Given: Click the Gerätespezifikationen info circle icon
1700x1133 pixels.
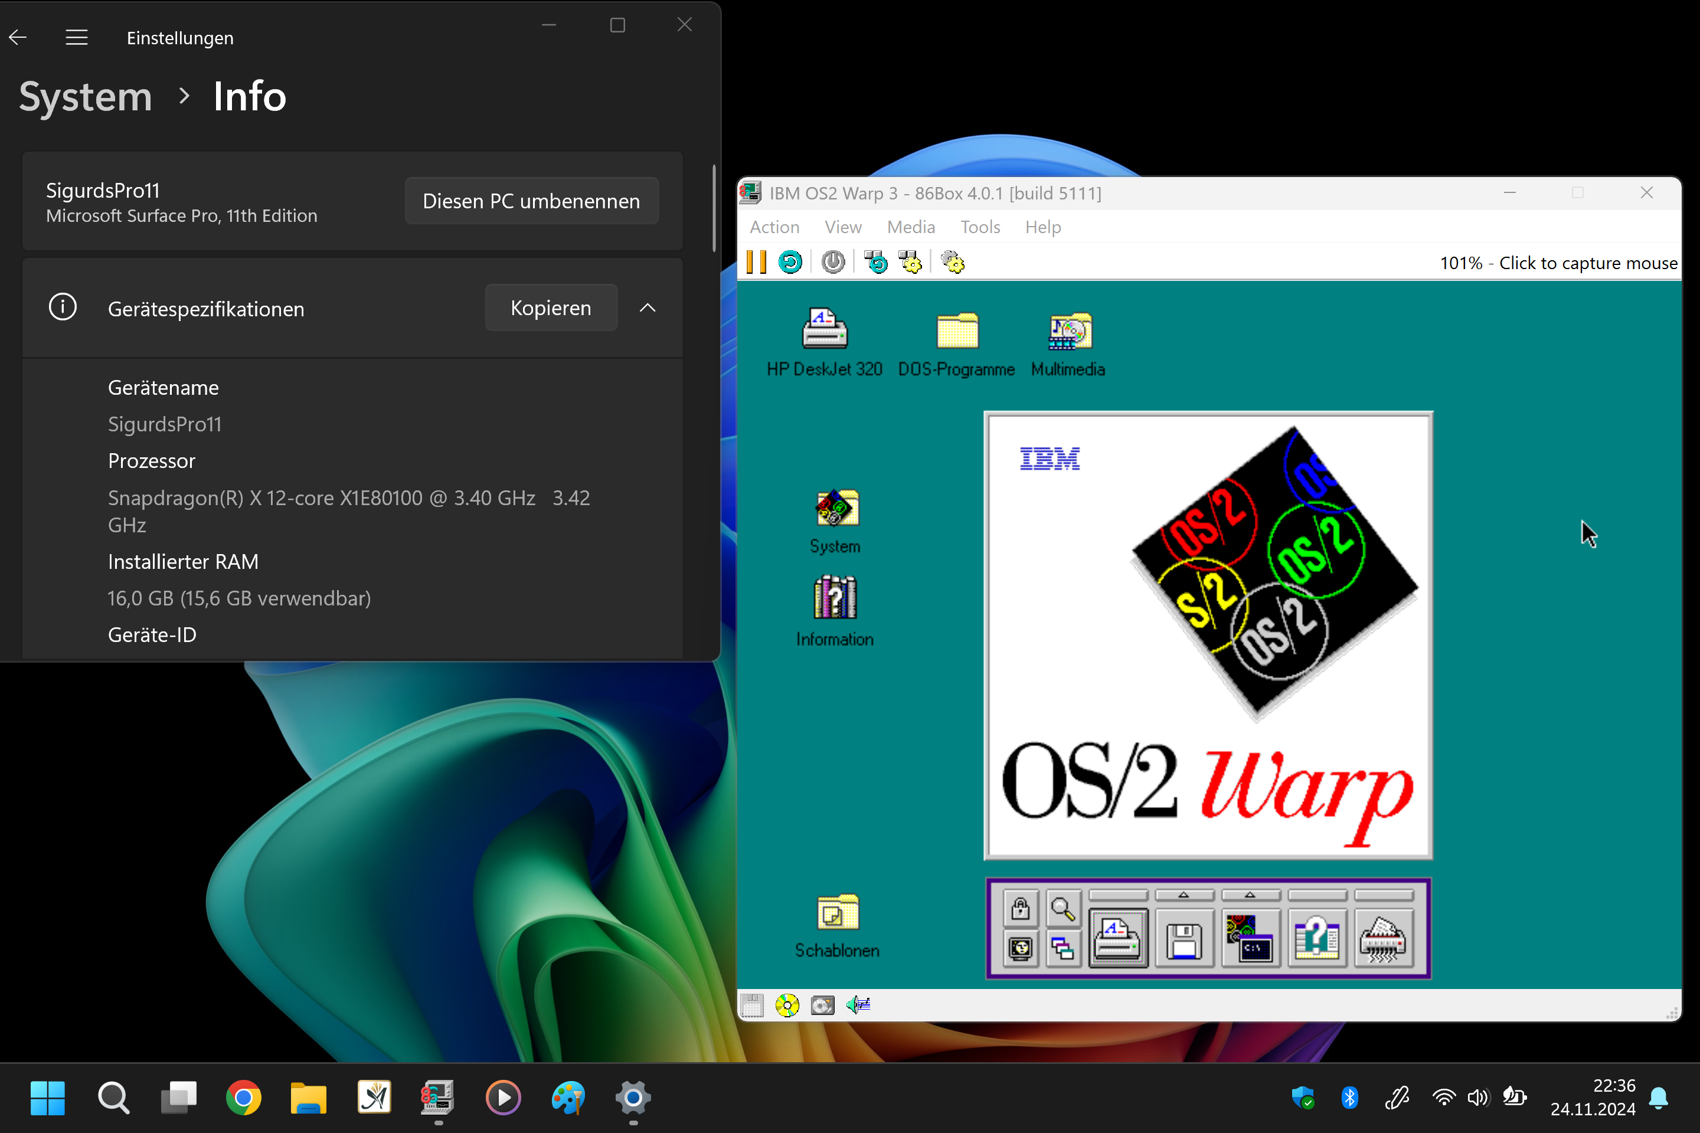Looking at the screenshot, I should 63,307.
